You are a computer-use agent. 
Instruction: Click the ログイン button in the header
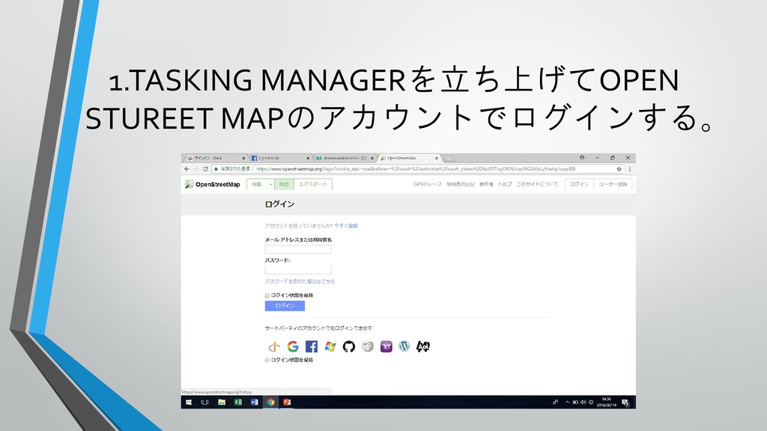[x=579, y=184]
